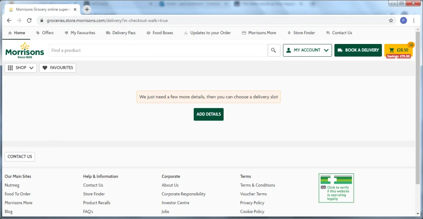Focus the Find a product search box
Image resolution: width=423 pixels, height=219 pixels.
pos(158,50)
